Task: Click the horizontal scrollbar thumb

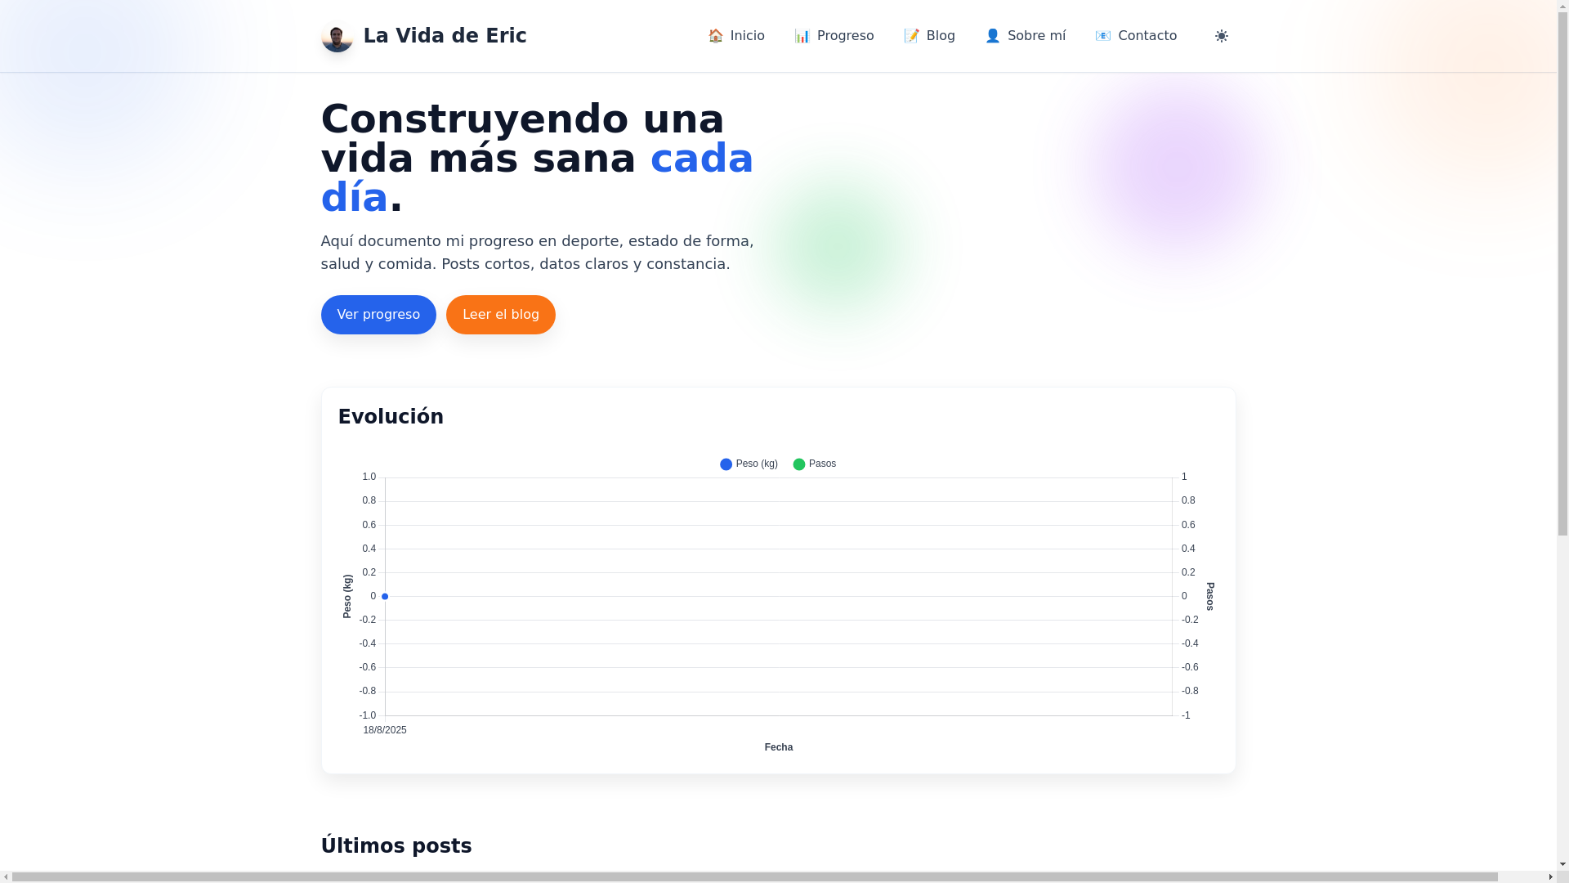Action: (755, 877)
